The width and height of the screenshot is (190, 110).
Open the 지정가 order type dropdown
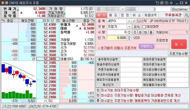tap(129, 27)
